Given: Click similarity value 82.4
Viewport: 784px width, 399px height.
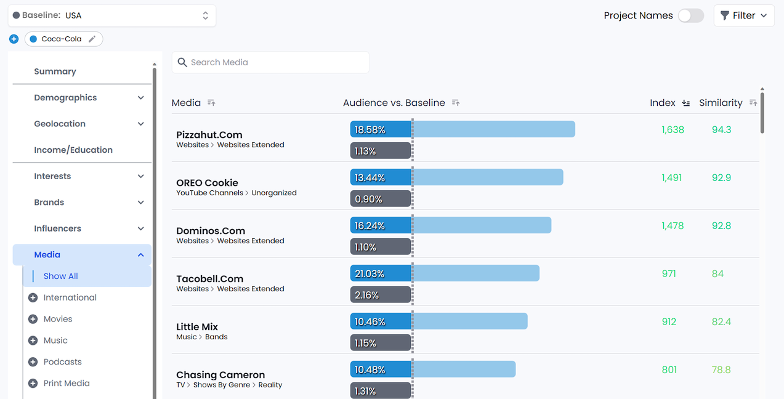Looking at the screenshot, I should pyautogui.click(x=721, y=322).
